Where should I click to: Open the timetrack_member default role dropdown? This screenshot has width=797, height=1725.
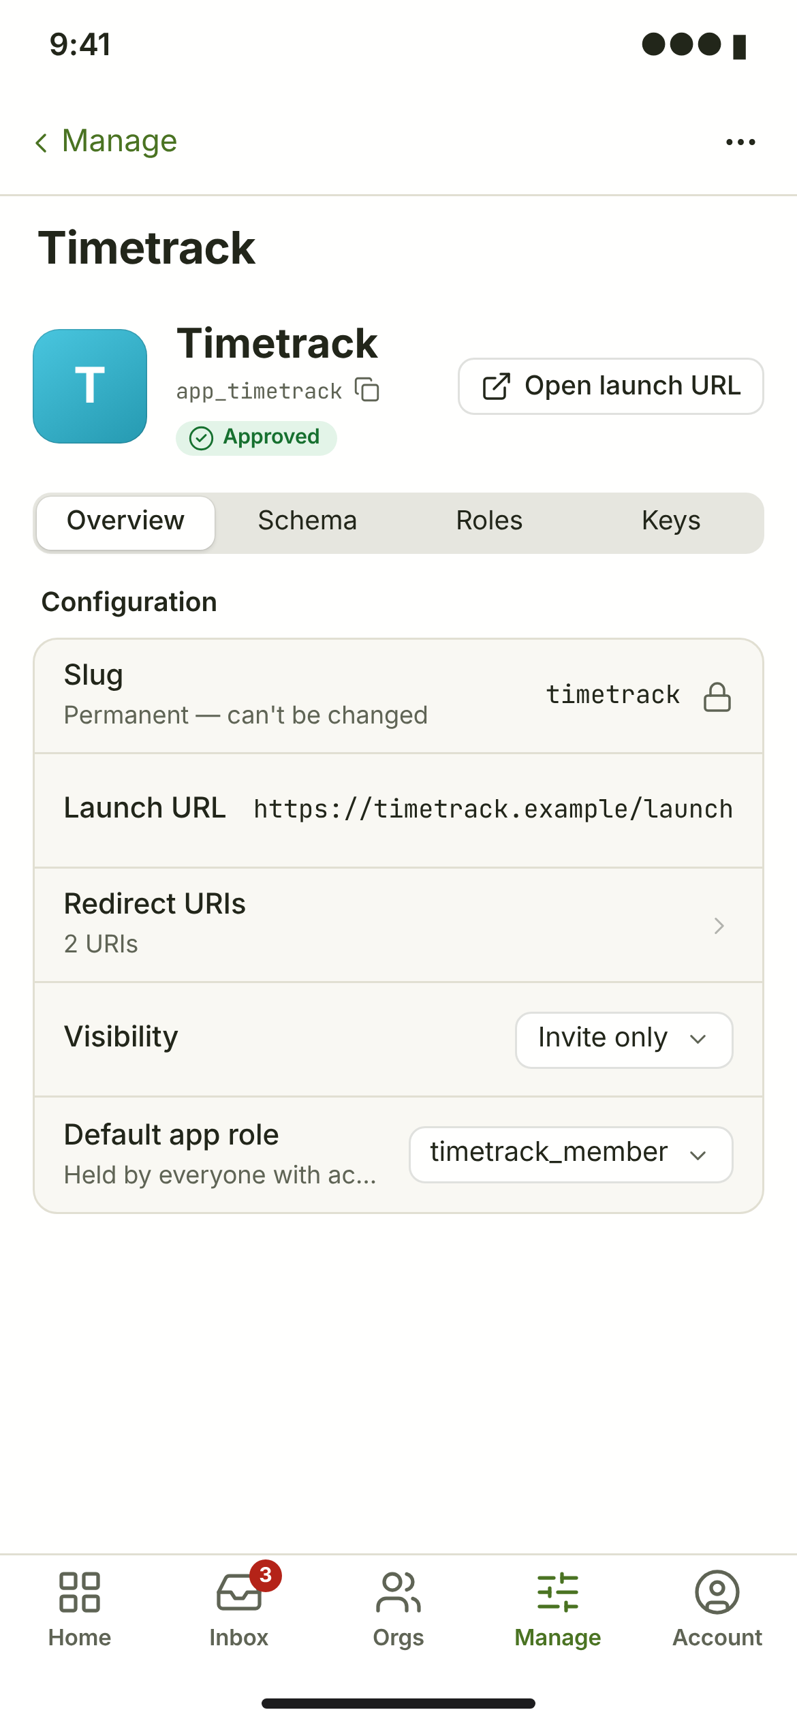click(571, 1154)
